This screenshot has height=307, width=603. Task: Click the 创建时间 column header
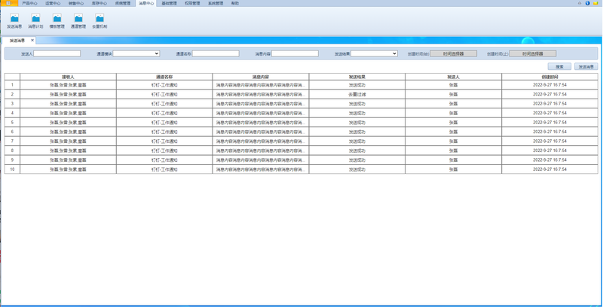pos(550,77)
